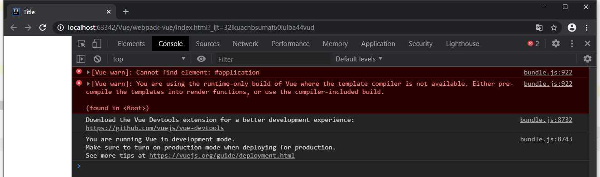
Task: Toggle the device toolbar icon
Action: 96,44
